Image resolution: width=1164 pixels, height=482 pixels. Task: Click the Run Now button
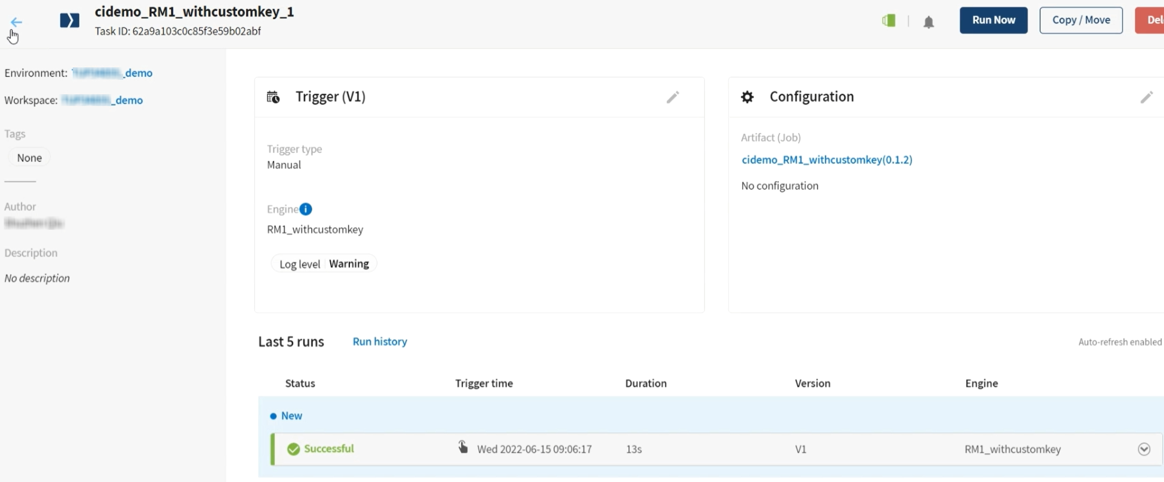click(x=993, y=20)
